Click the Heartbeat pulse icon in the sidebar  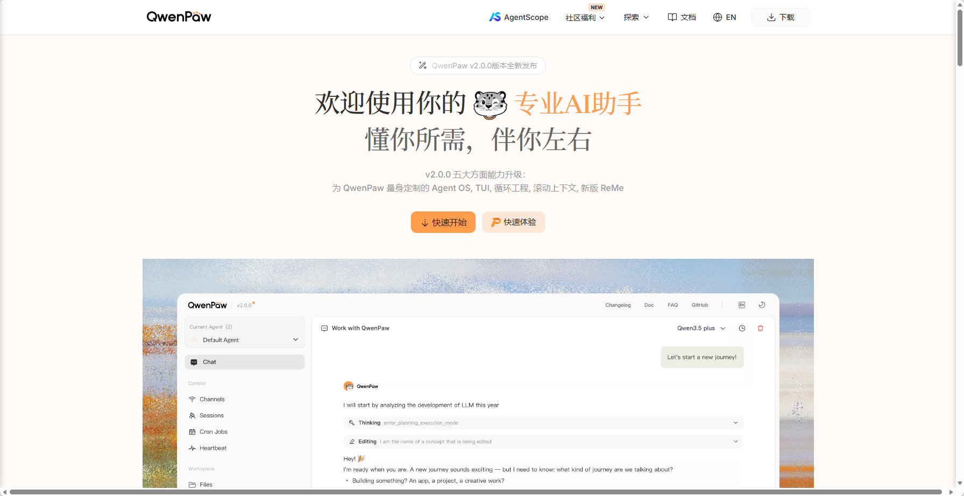point(192,448)
